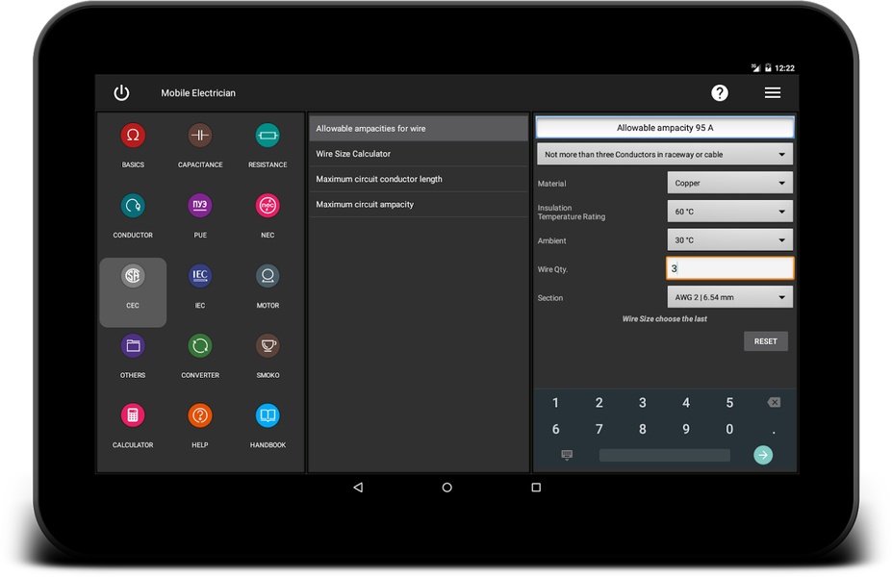Open the Resistance category
Image resolution: width=892 pixels, height=577 pixels.
click(x=268, y=145)
